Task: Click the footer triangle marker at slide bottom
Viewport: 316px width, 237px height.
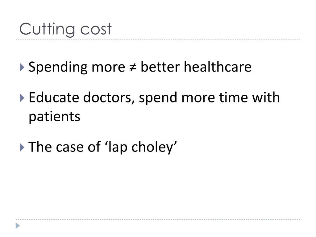Action: pyautogui.click(x=18, y=226)
